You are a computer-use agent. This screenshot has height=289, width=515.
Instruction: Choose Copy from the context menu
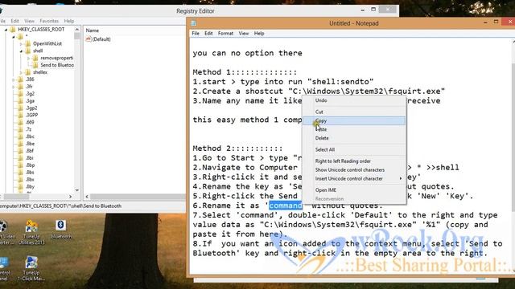click(x=354, y=120)
